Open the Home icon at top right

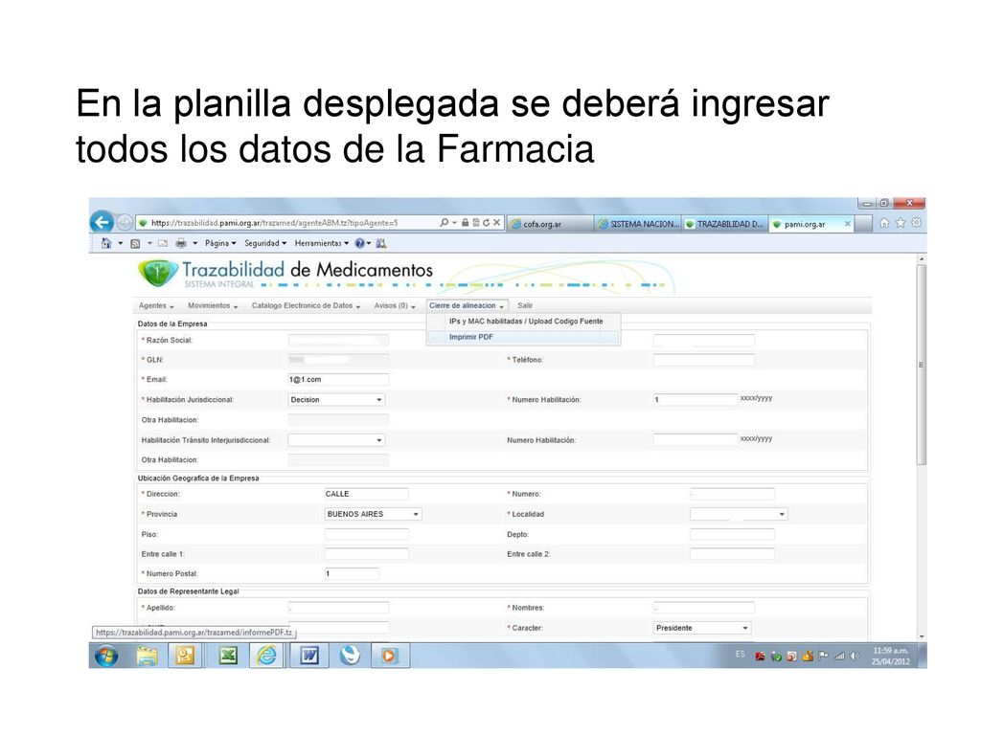coord(884,223)
